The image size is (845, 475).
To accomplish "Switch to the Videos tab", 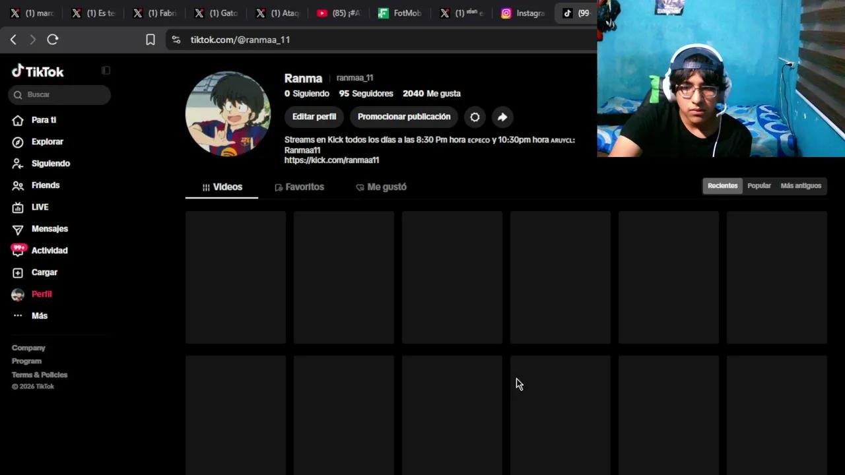I will click(222, 187).
